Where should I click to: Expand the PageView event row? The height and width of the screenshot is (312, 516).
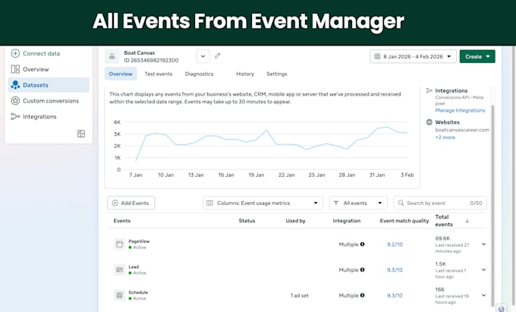[x=484, y=244]
